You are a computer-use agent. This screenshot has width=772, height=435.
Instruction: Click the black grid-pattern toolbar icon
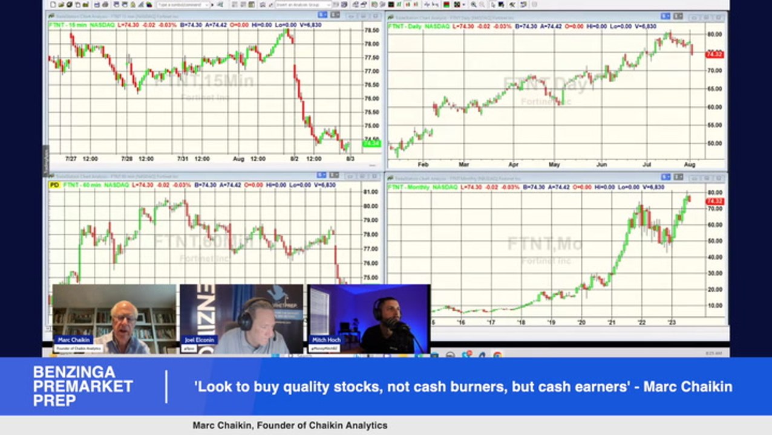pos(456,4)
